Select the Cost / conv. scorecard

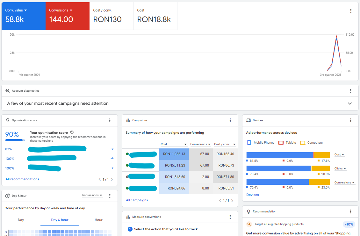pyautogui.click(x=112, y=16)
